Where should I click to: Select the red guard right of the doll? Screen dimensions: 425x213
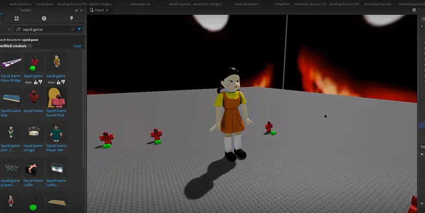coord(270,128)
